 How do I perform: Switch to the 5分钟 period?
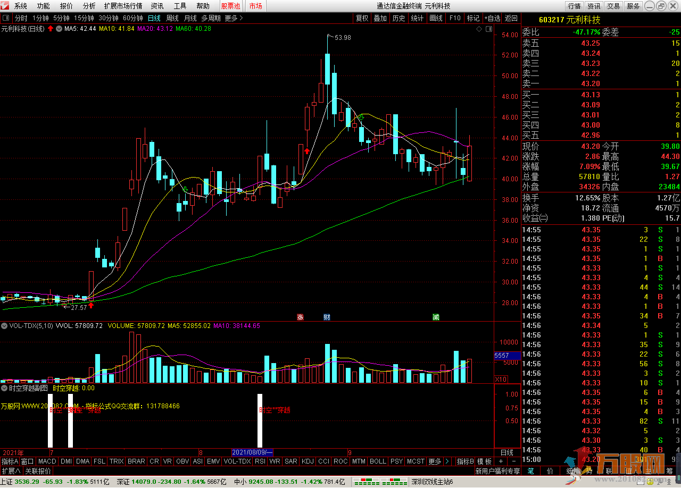pos(61,18)
